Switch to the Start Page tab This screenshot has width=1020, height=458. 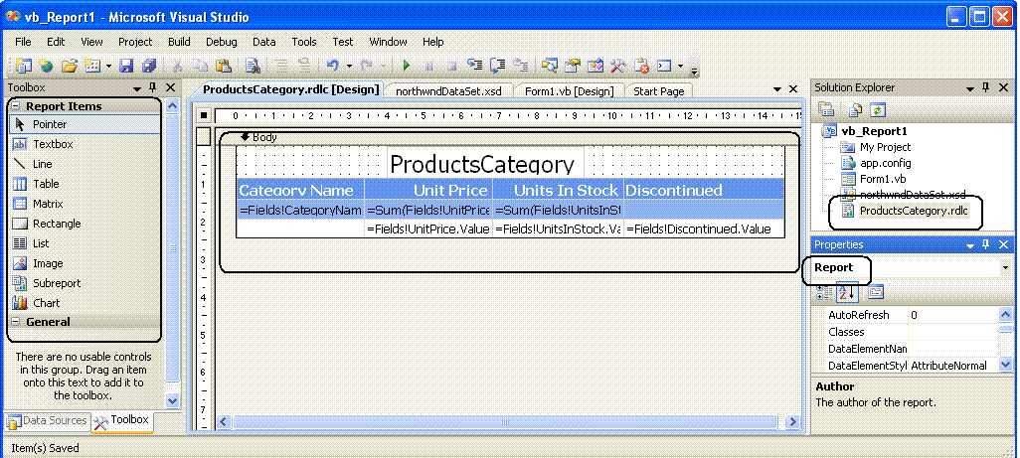pos(658,91)
